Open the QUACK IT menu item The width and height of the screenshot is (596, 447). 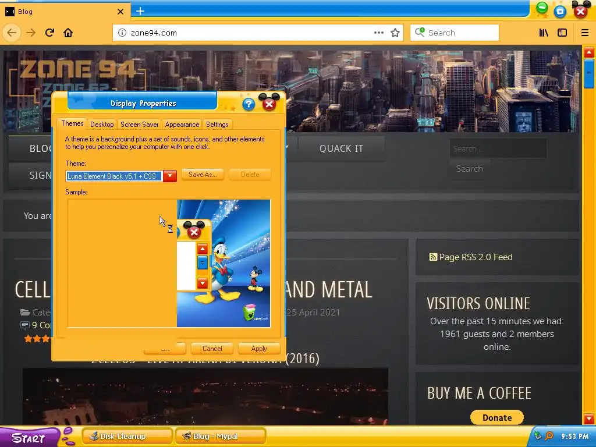[341, 148]
